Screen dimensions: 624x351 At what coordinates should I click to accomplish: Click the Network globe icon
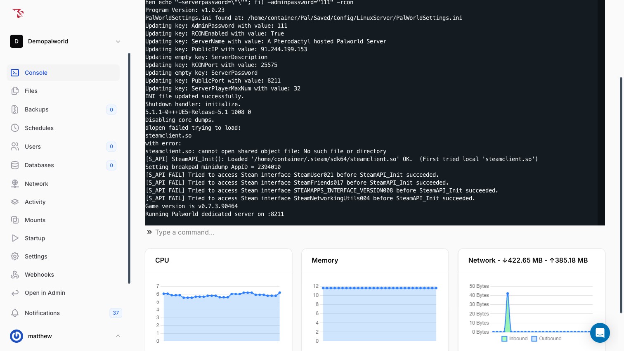click(15, 184)
